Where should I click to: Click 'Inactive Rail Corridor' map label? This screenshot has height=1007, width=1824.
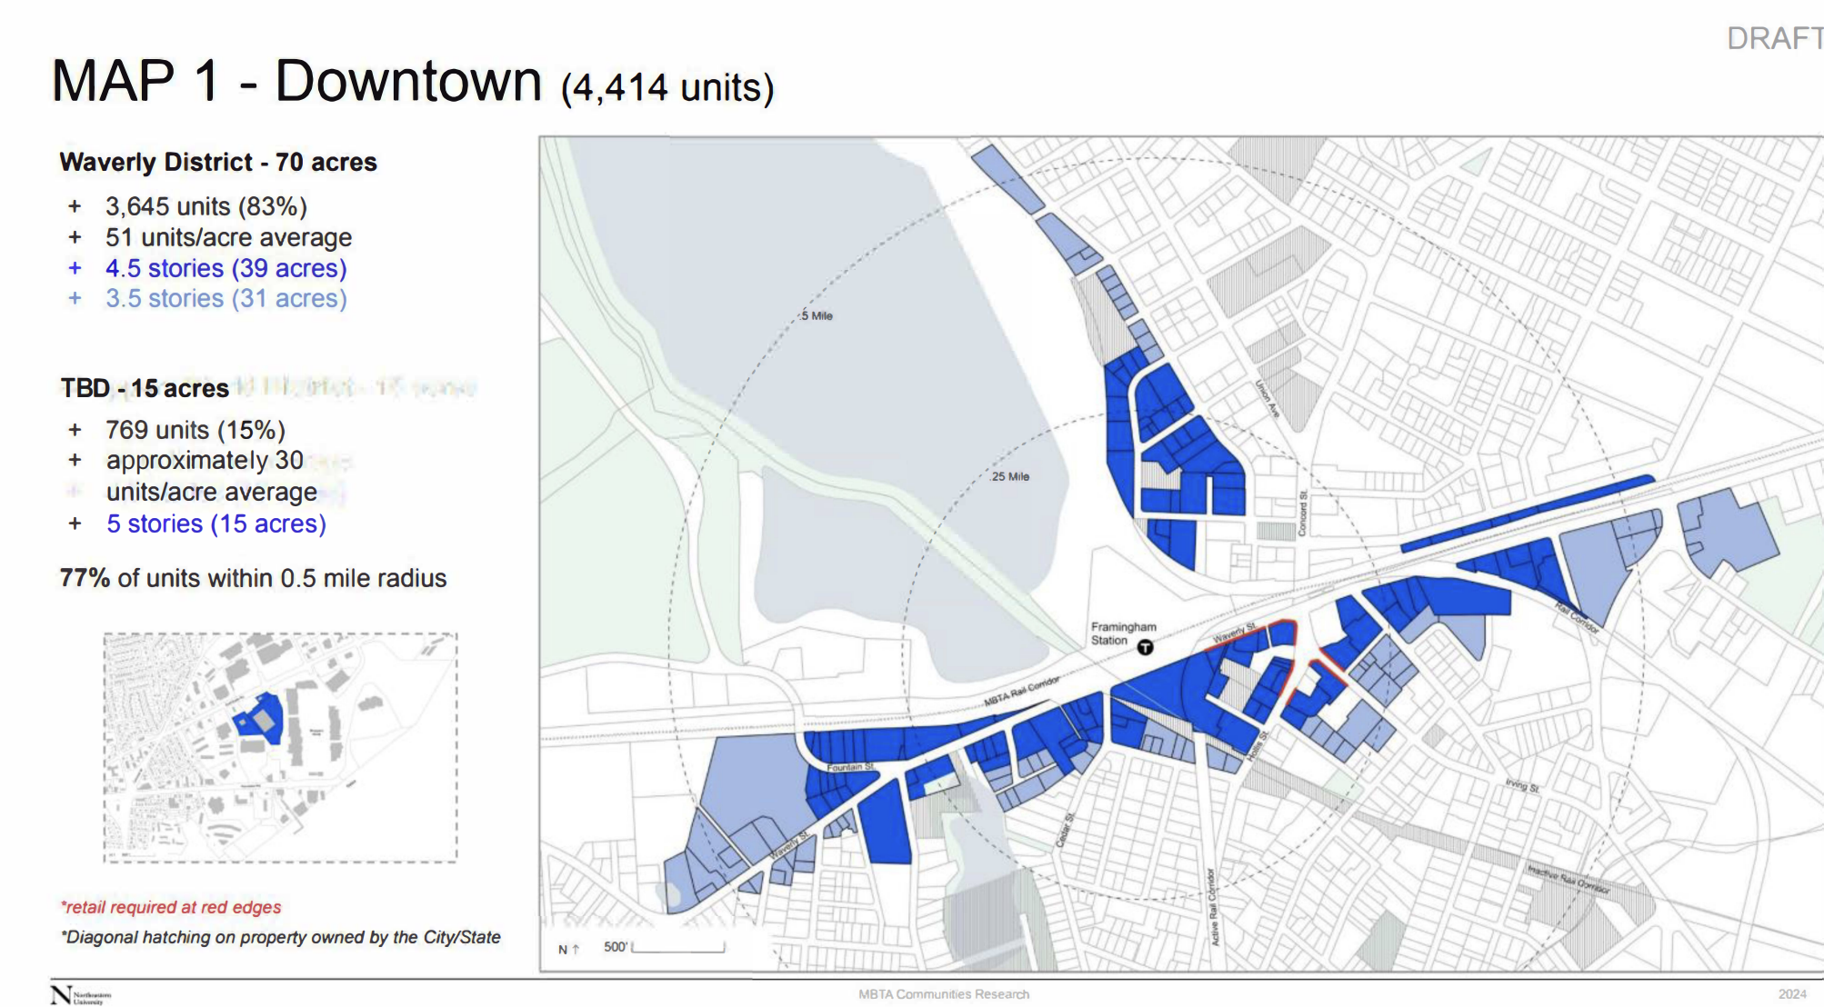pyautogui.click(x=1568, y=880)
